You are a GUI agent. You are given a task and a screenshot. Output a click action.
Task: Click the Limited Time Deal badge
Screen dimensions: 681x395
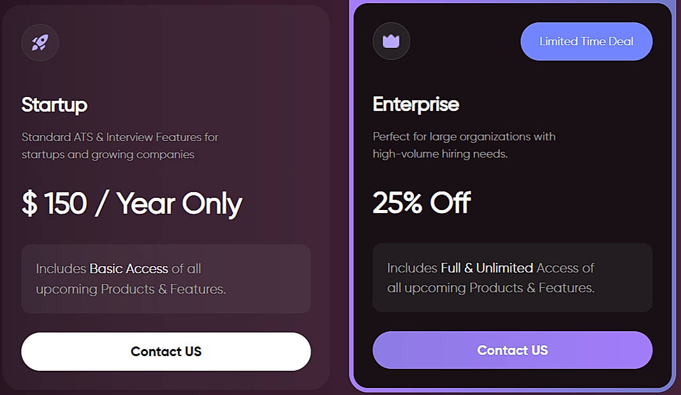click(586, 41)
